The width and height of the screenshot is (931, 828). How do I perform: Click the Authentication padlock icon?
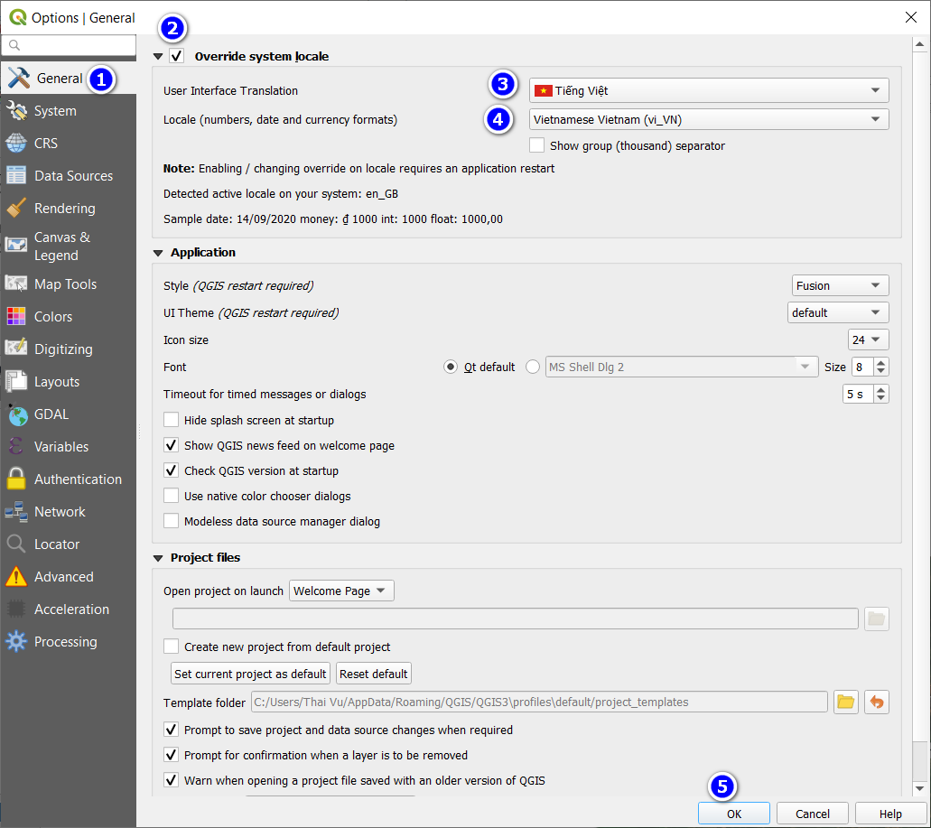tap(16, 479)
